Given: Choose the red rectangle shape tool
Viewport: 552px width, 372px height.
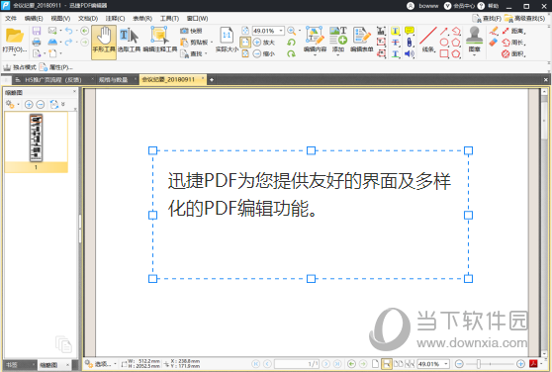Looking at the screenshot, I should (444, 53).
